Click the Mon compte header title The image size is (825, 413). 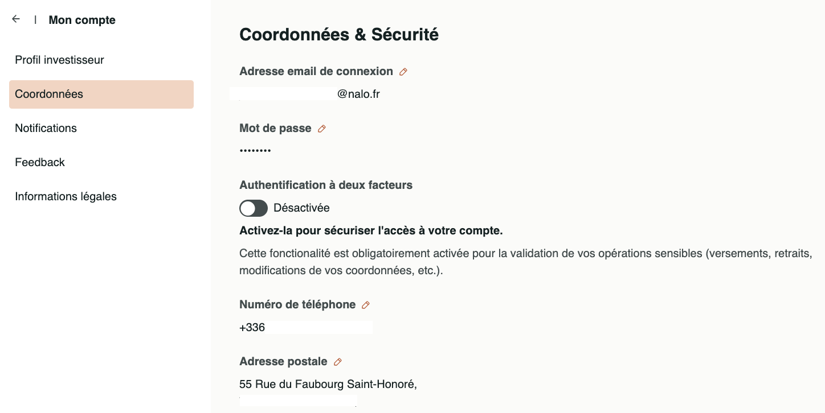click(82, 20)
